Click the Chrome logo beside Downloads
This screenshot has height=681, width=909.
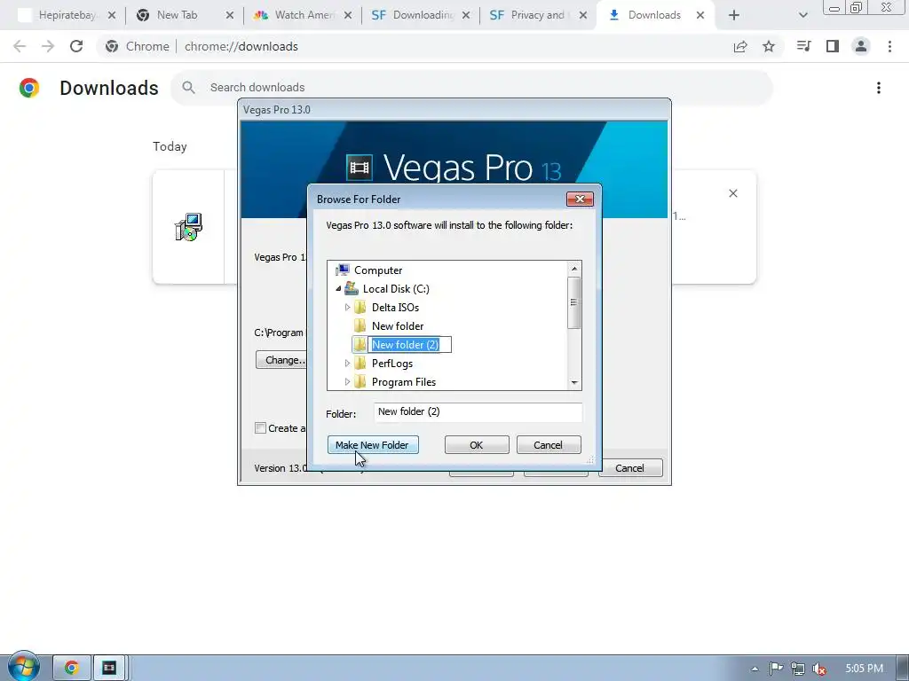29,88
